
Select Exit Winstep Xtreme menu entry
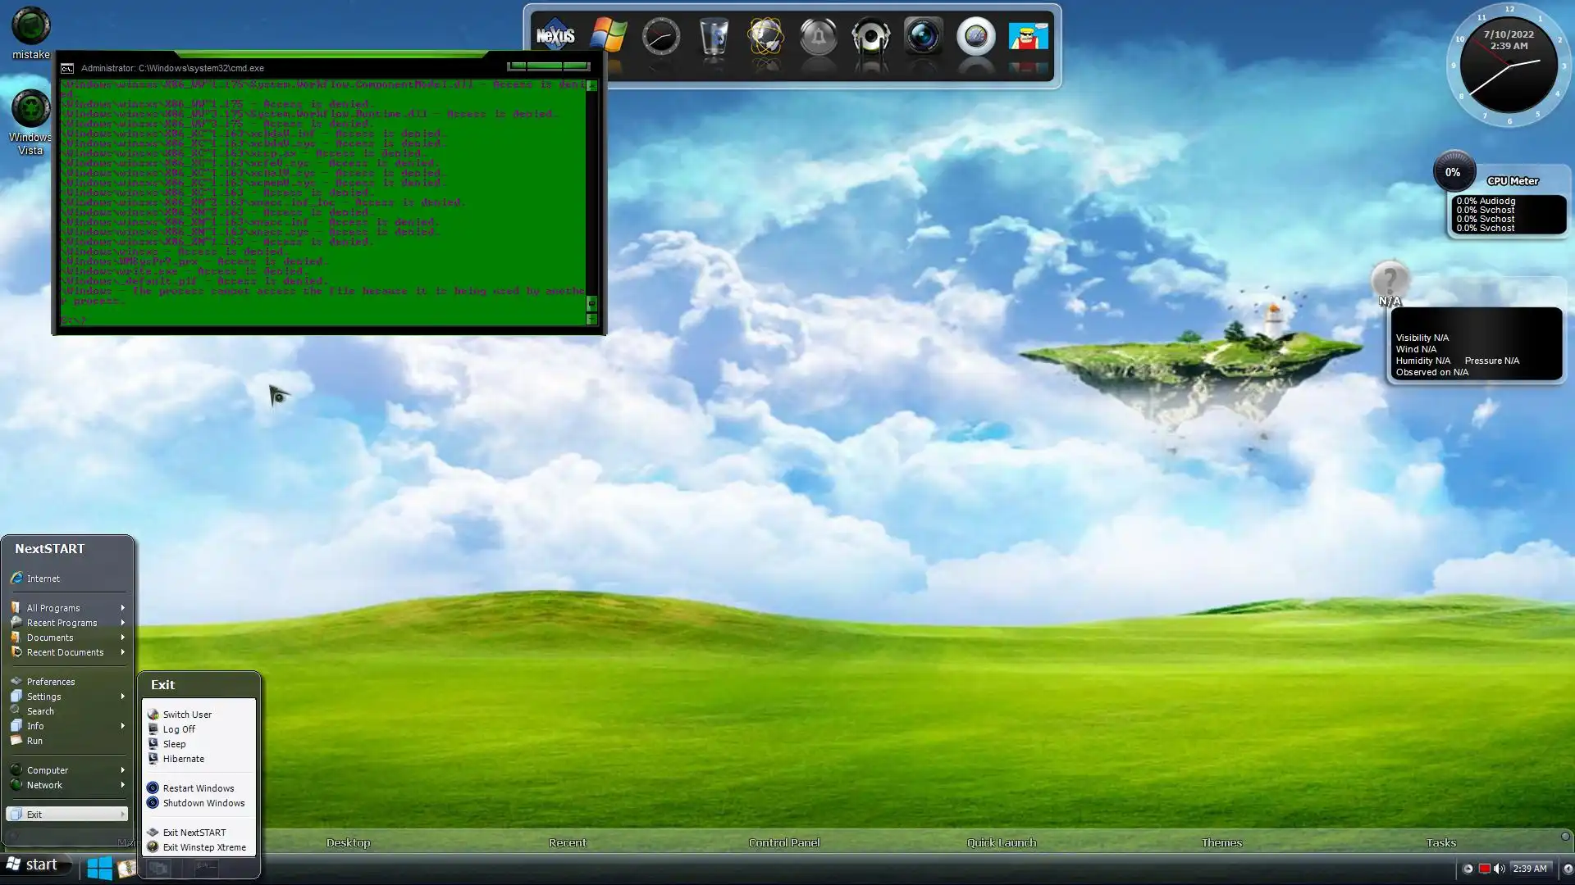tap(203, 847)
